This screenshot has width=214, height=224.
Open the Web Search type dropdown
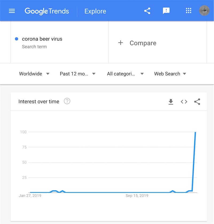tap(170, 74)
